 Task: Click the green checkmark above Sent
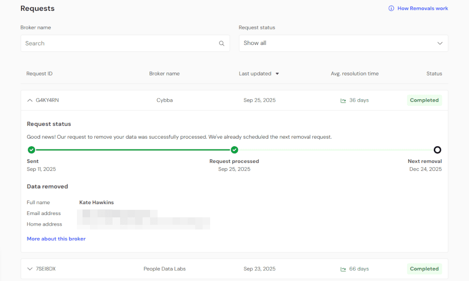pos(31,150)
